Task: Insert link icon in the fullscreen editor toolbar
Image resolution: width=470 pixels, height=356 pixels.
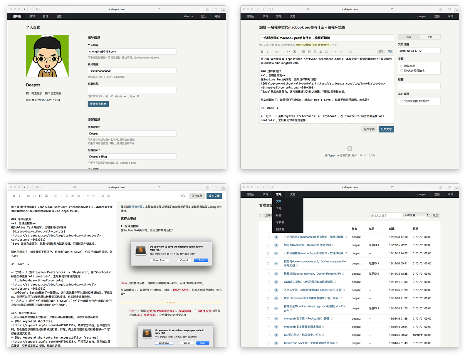Action: [28, 196]
